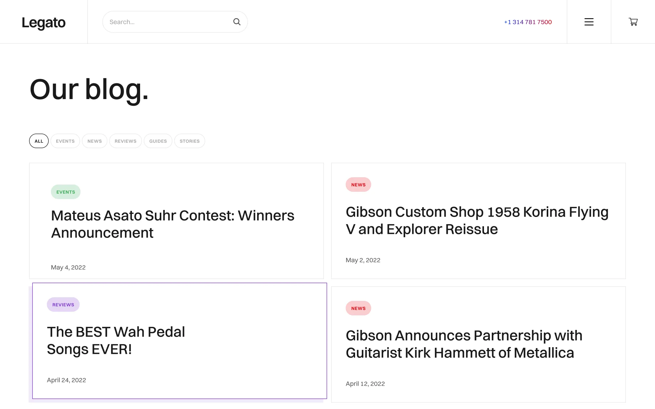Show only GUIDES posts
The height and width of the screenshot is (409, 655).
[158, 141]
